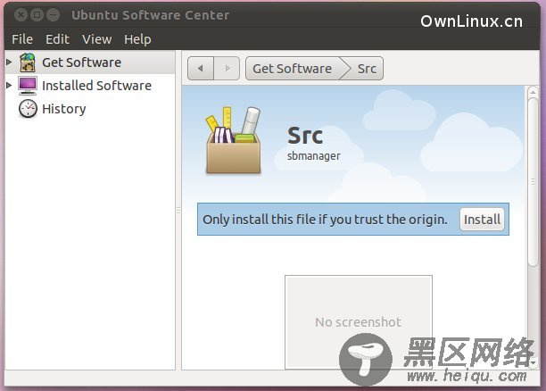
Task: Click the Install button
Action: pyautogui.click(x=482, y=220)
